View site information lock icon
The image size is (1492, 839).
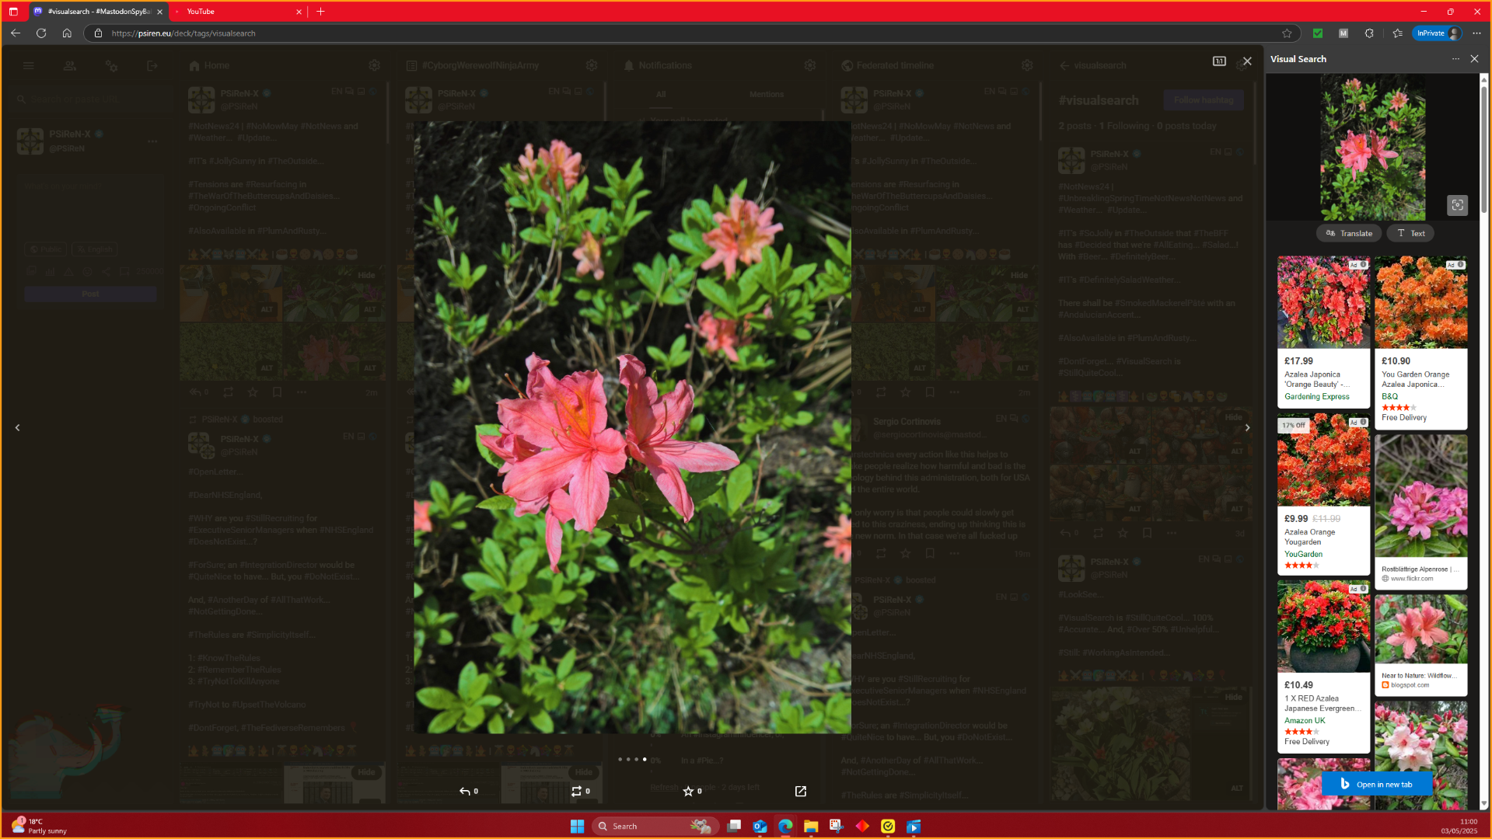tap(98, 33)
